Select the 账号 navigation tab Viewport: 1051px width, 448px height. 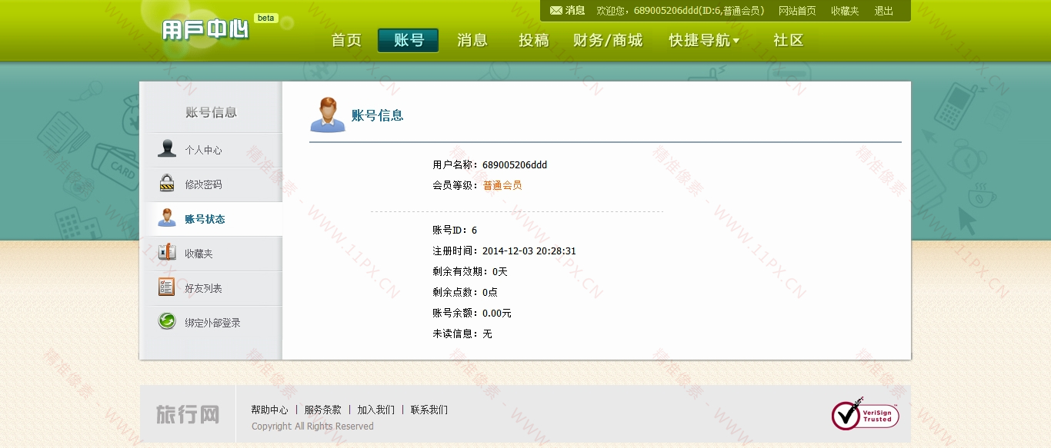click(x=409, y=40)
